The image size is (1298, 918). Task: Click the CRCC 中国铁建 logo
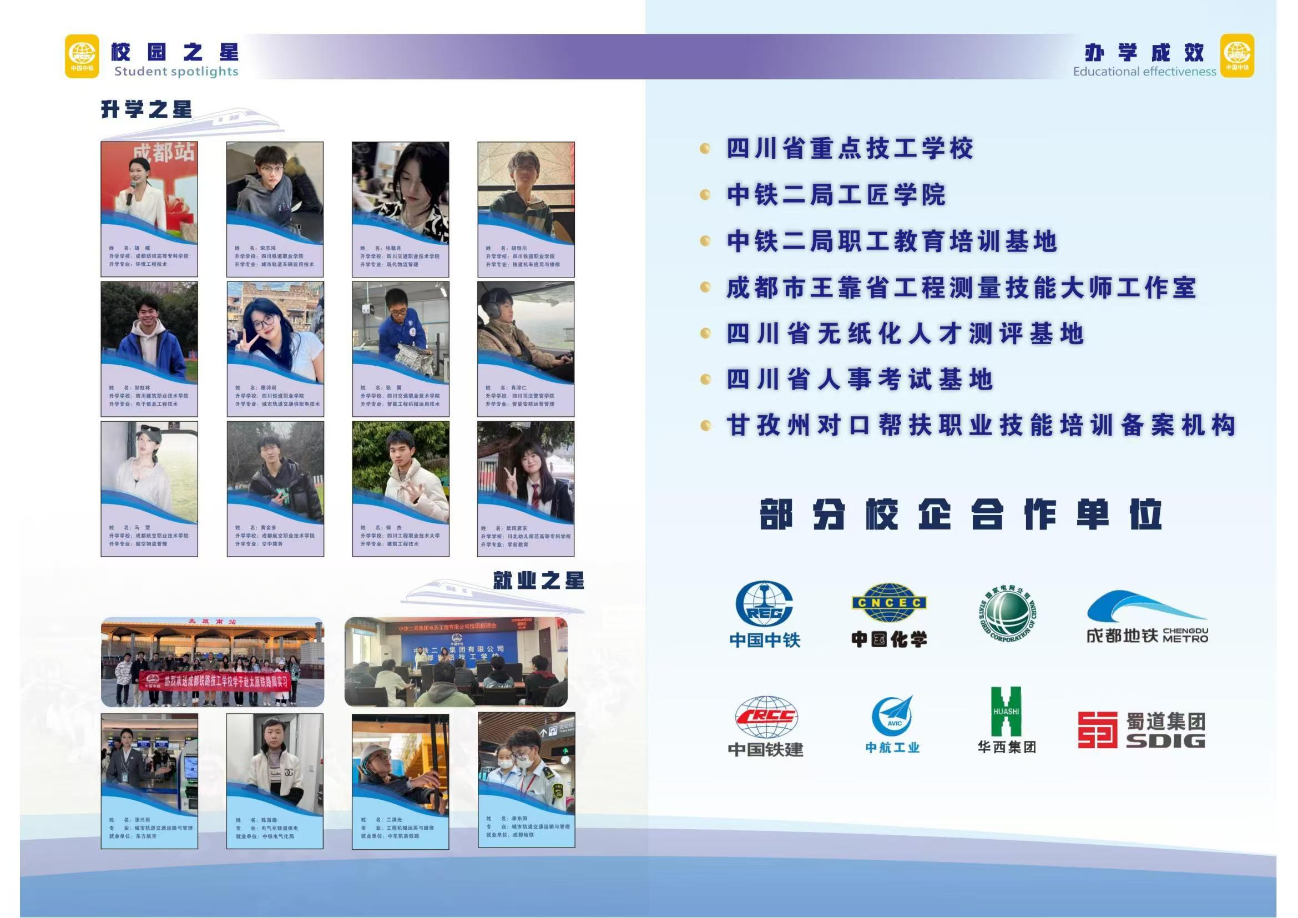(765, 727)
